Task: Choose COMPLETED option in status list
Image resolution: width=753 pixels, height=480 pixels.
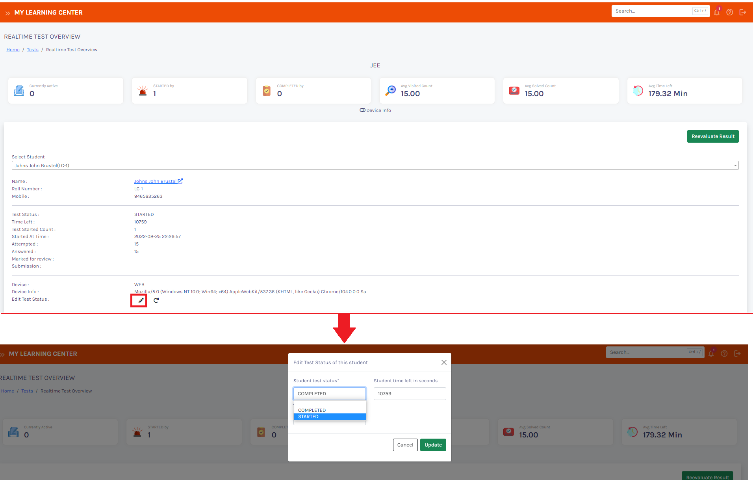Action: tap(329, 410)
